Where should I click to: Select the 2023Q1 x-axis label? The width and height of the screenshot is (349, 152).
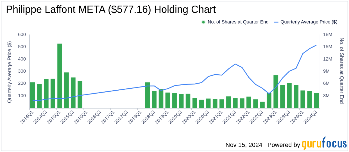269,117
